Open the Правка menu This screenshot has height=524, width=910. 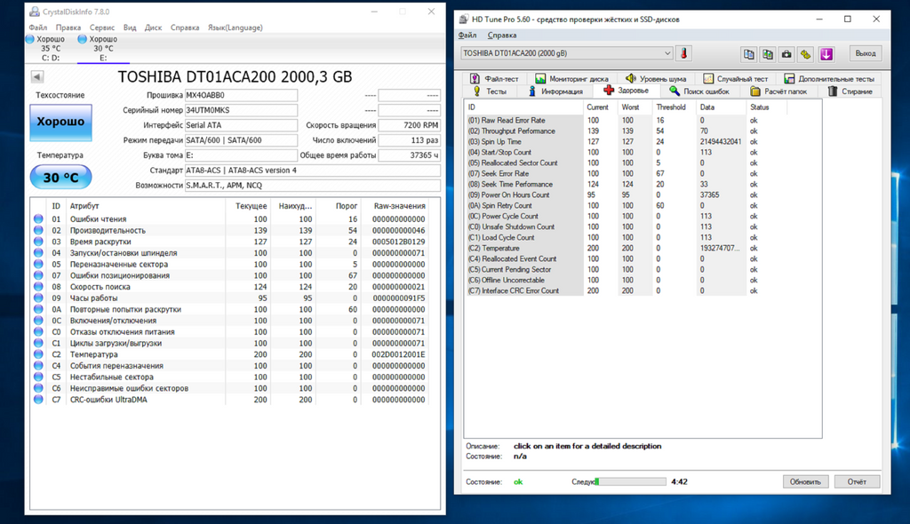pos(68,28)
